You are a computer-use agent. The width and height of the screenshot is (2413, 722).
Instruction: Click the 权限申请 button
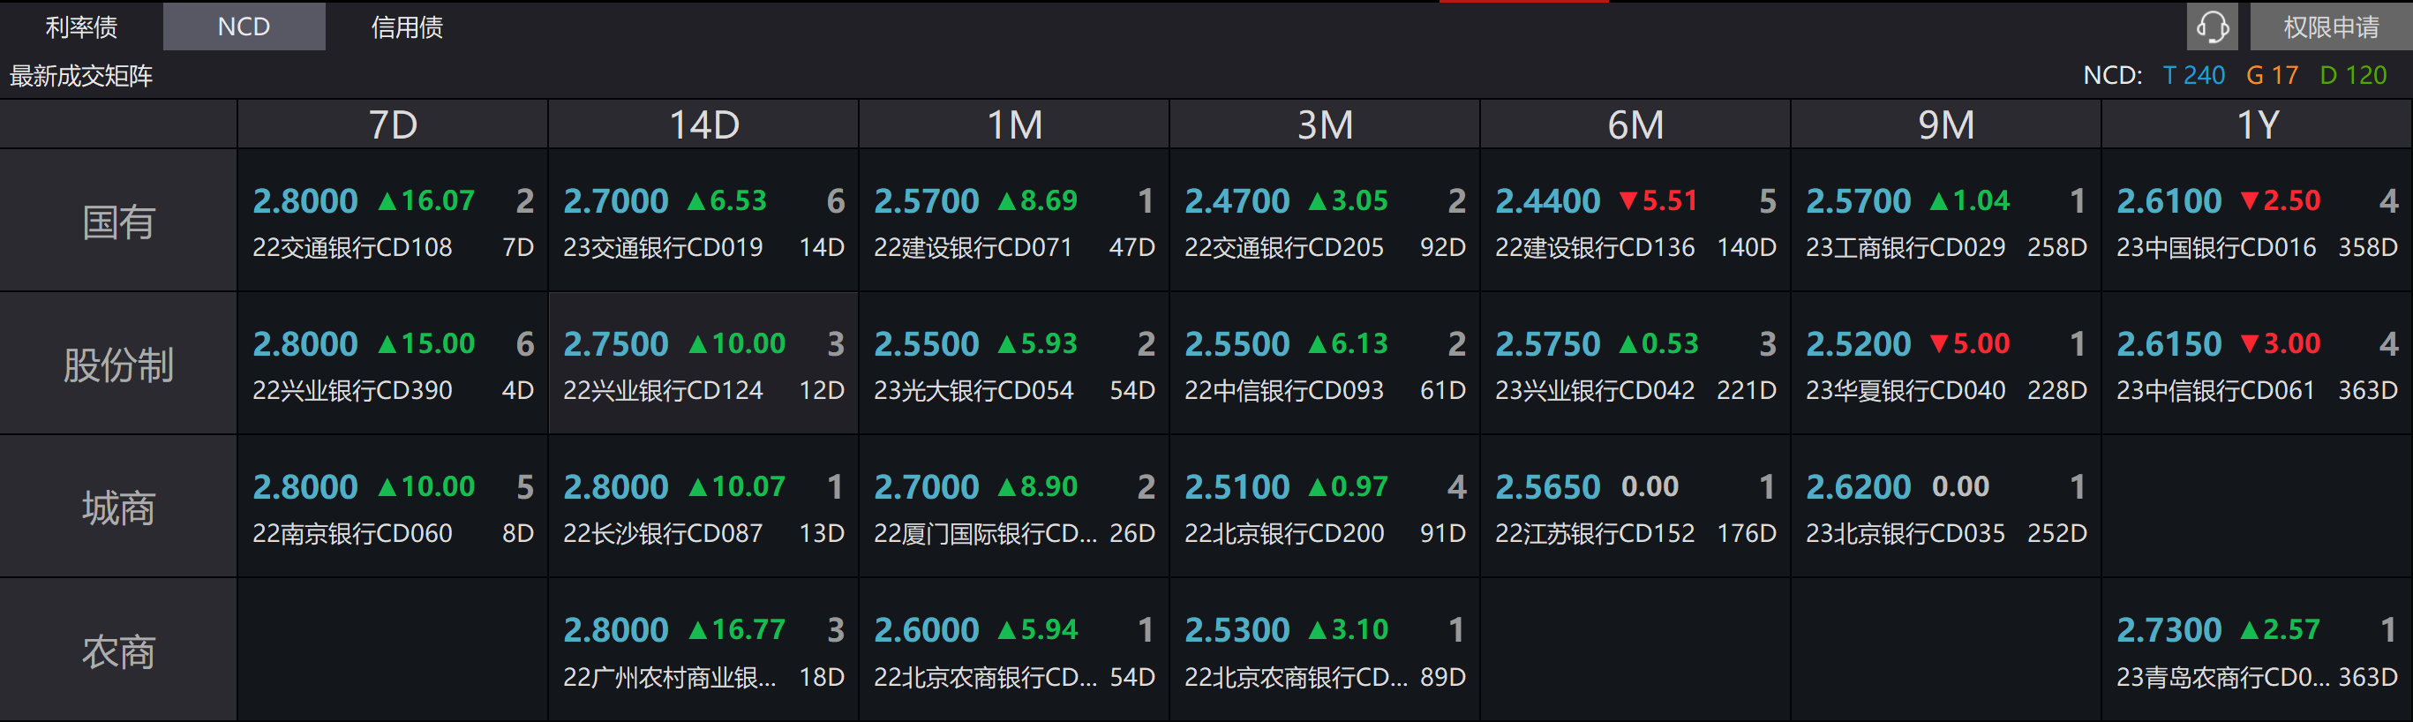tap(2331, 27)
